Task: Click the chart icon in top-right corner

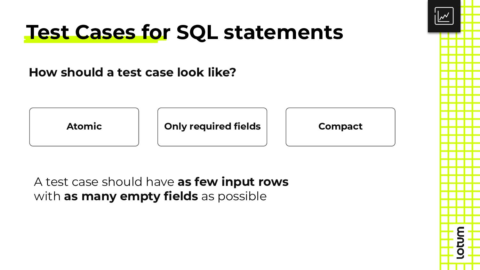Action: (x=444, y=16)
